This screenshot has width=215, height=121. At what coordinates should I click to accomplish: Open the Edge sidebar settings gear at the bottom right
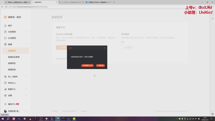212,114
